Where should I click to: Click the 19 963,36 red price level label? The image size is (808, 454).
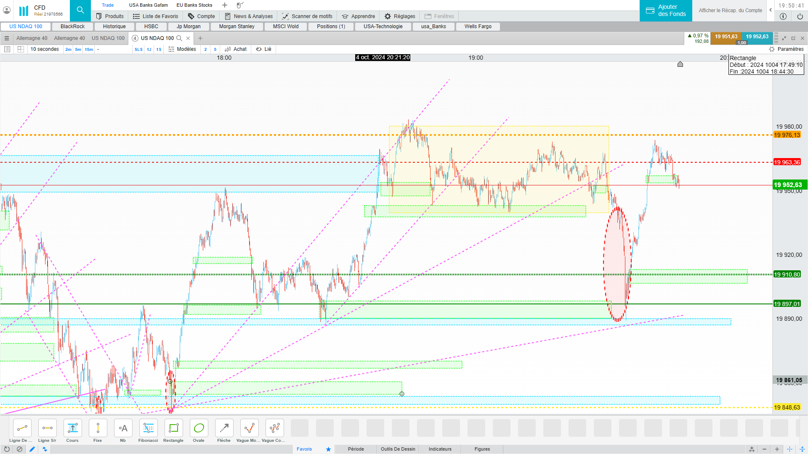coord(787,162)
